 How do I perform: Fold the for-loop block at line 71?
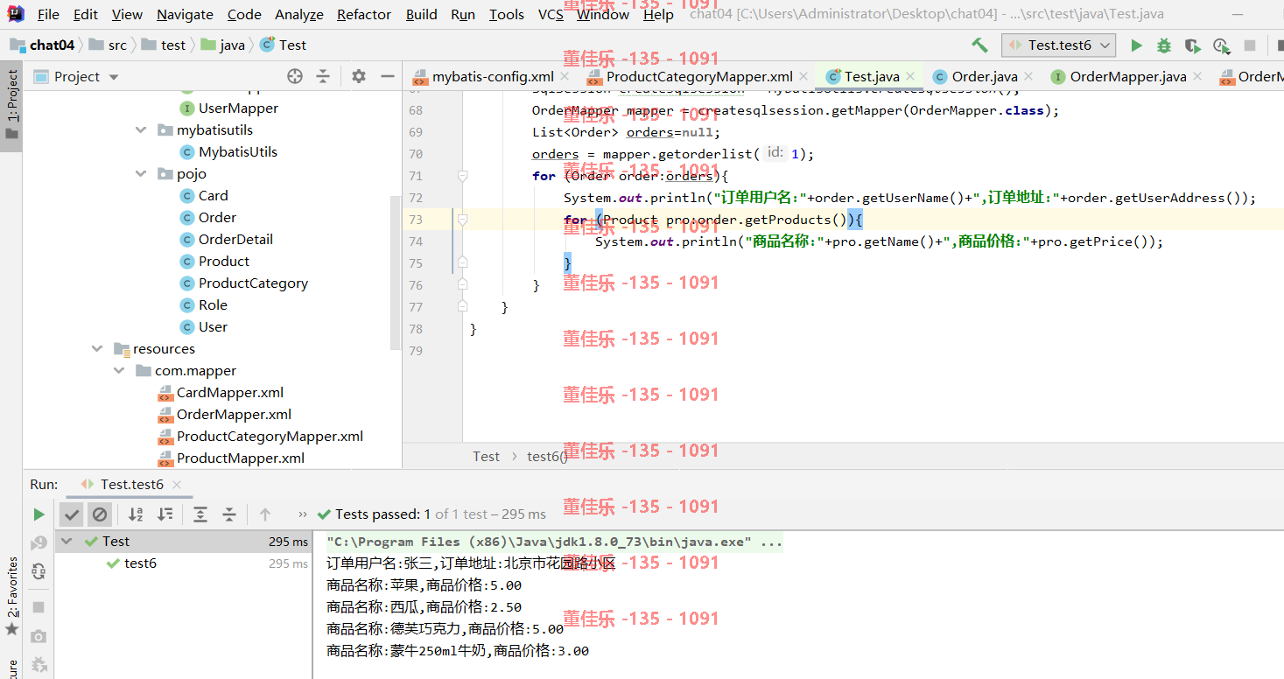462,176
